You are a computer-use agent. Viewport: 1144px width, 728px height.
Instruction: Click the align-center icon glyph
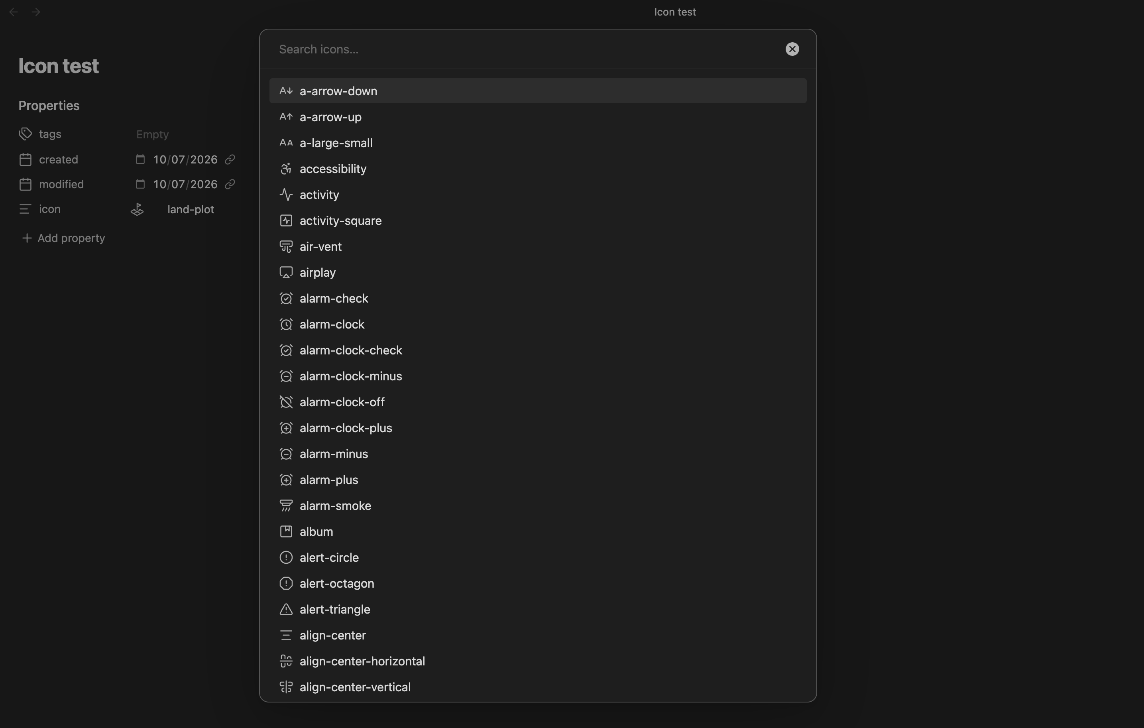tap(286, 636)
